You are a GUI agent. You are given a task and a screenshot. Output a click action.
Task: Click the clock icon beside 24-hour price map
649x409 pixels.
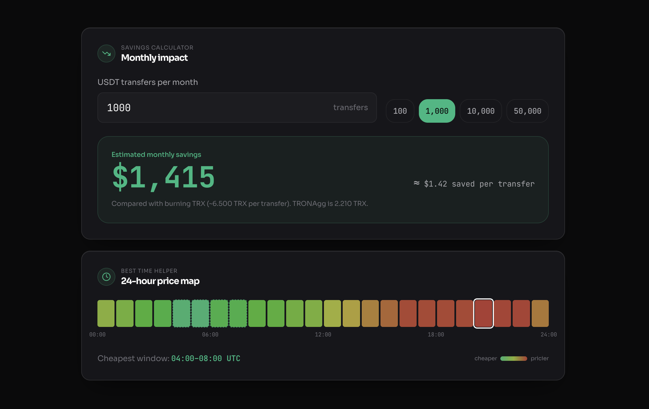click(106, 277)
